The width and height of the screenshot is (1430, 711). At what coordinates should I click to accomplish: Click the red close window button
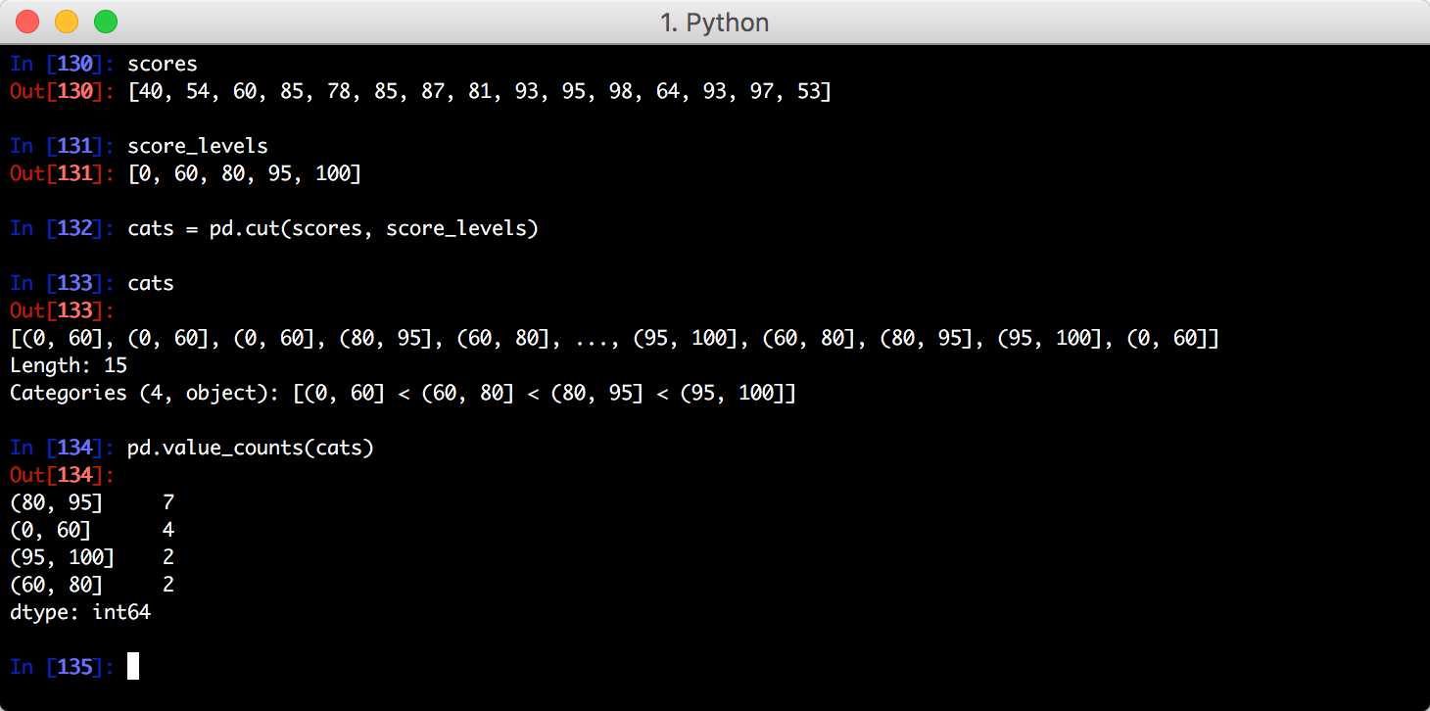(27, 22)
